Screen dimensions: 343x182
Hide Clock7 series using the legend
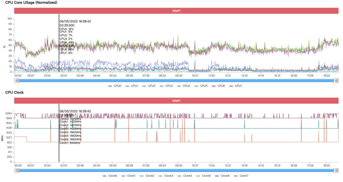click(241, 176)
